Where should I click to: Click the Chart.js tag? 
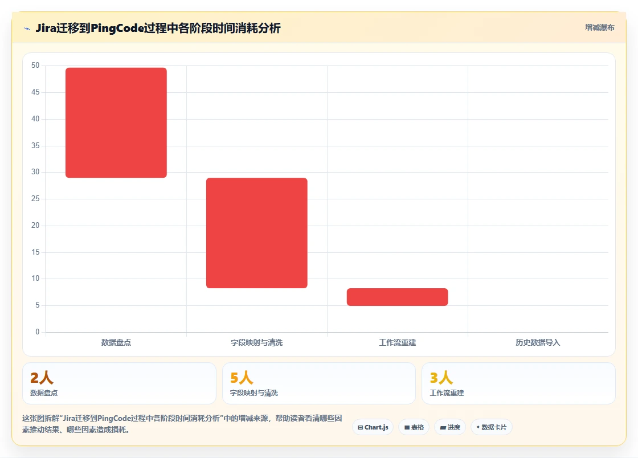[373, 427]
